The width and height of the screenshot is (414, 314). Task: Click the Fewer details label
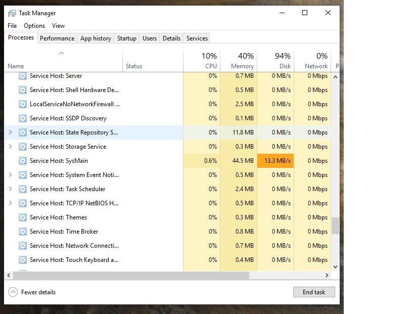38,292
